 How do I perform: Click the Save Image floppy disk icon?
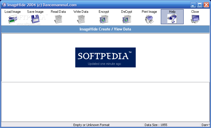35,19
